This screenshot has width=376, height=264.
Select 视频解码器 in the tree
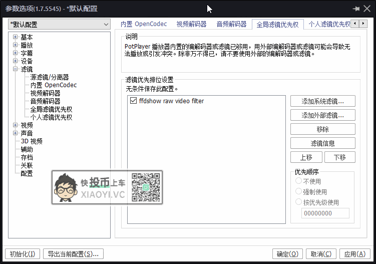pyautogui.click(x=45, y=93)
